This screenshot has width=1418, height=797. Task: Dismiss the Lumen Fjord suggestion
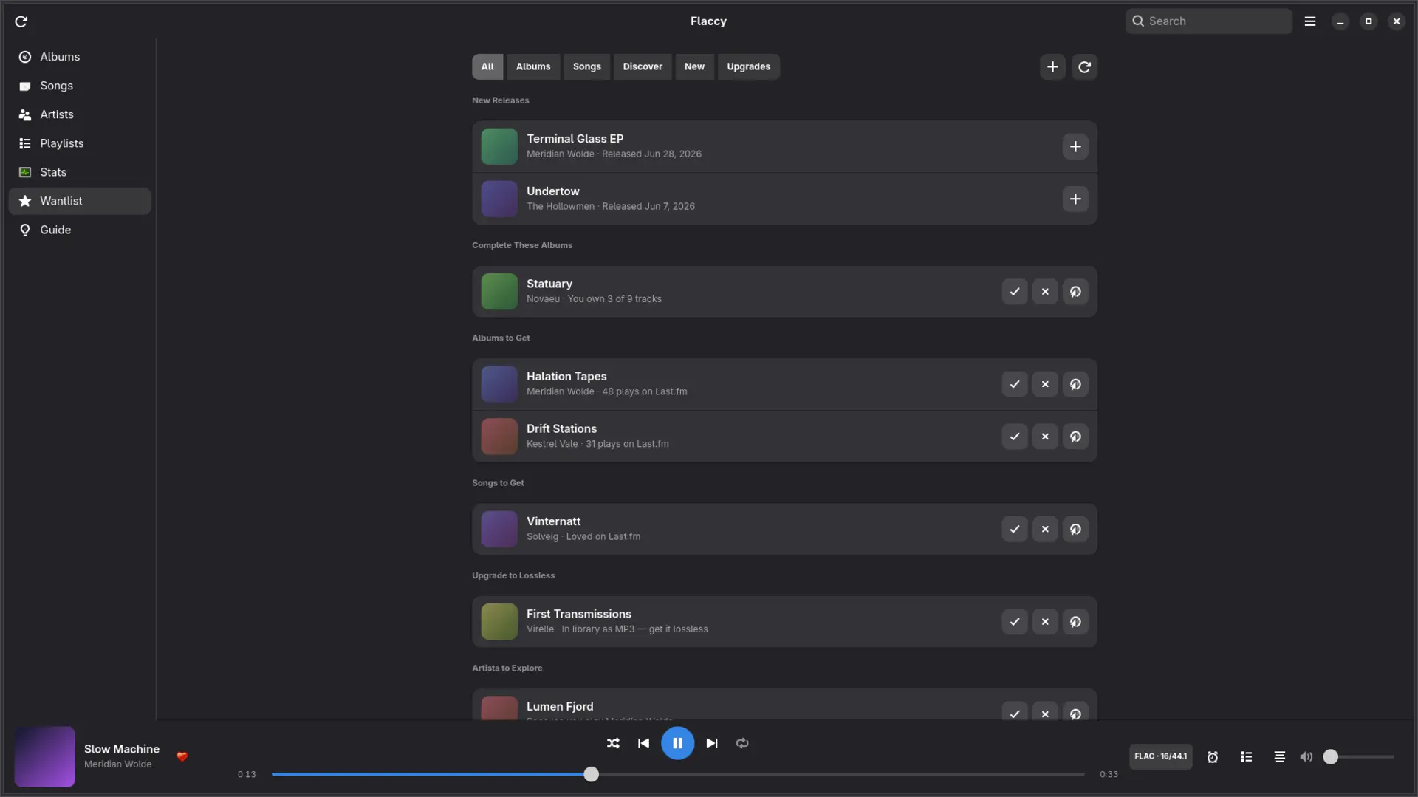(x=1045, y=711)
